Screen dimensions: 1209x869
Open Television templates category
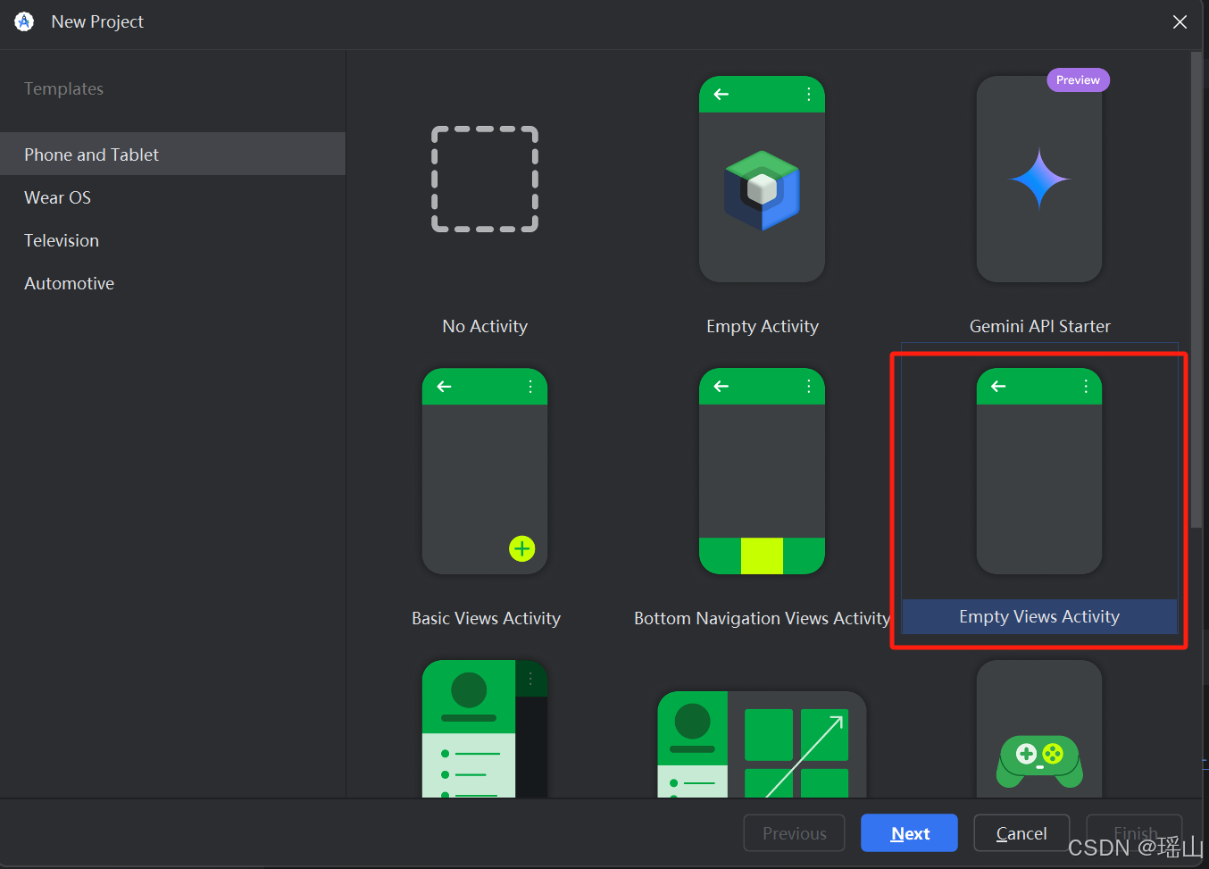pos(172,240)
